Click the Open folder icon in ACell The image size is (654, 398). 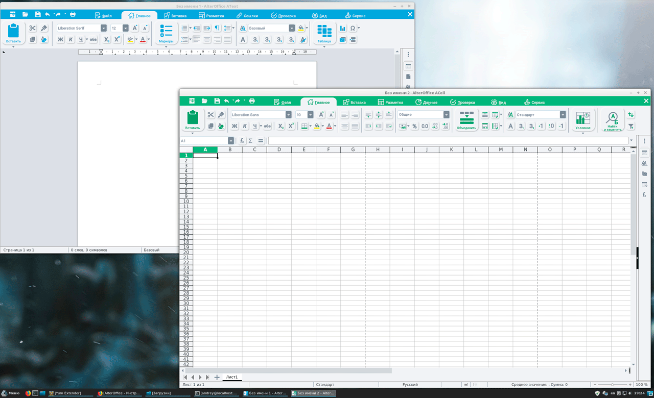pos(204,101)
